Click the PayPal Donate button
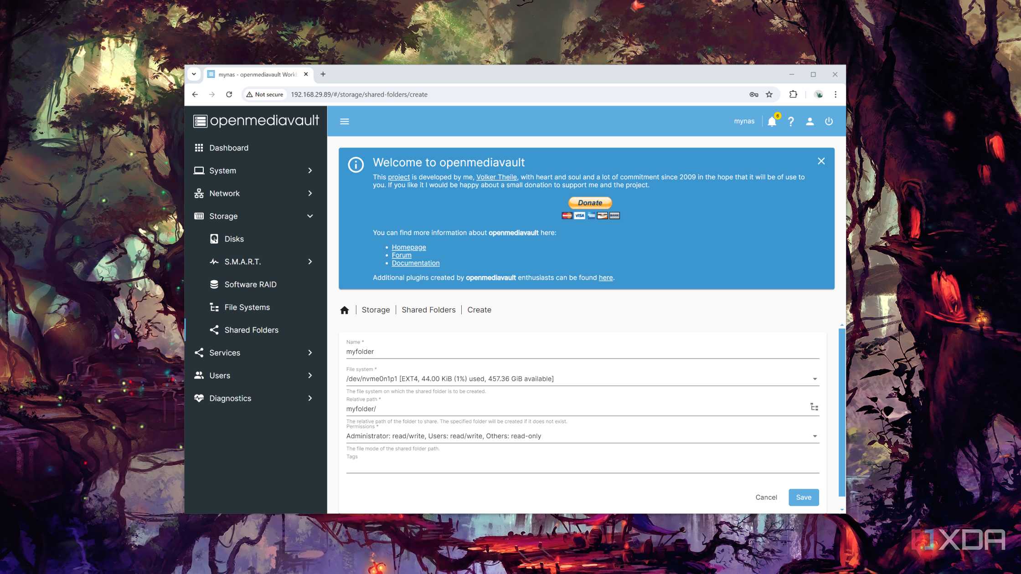The height and width of the screenshot is (574, 1021). point(590,203)
